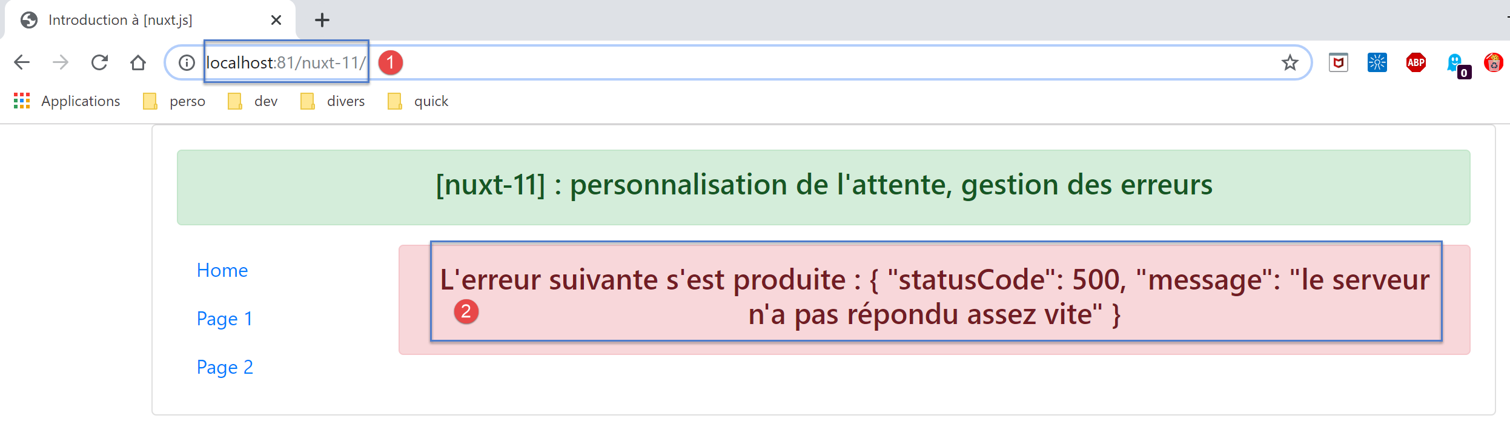Open the blue keyhole extension icon

pos(1377,62)
